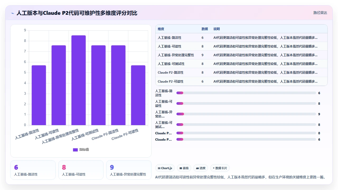This screenshot has height=190, width=338.
Task: Click the wave icon beside the dashboard title
Action: [x=12, y=13]
